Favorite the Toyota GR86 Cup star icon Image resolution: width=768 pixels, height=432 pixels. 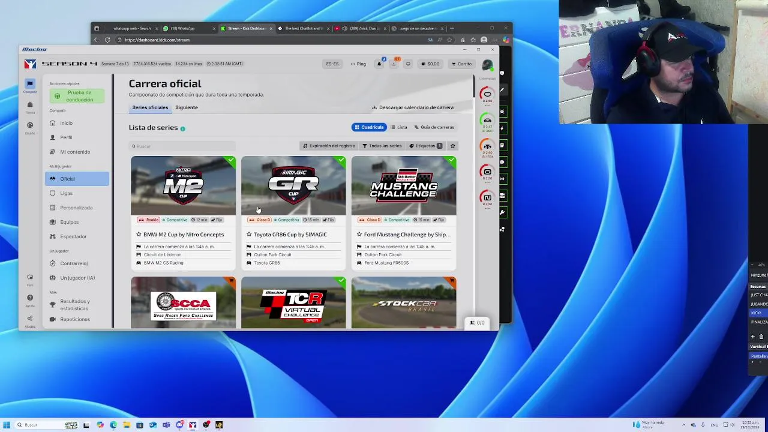tap(249, 235)
